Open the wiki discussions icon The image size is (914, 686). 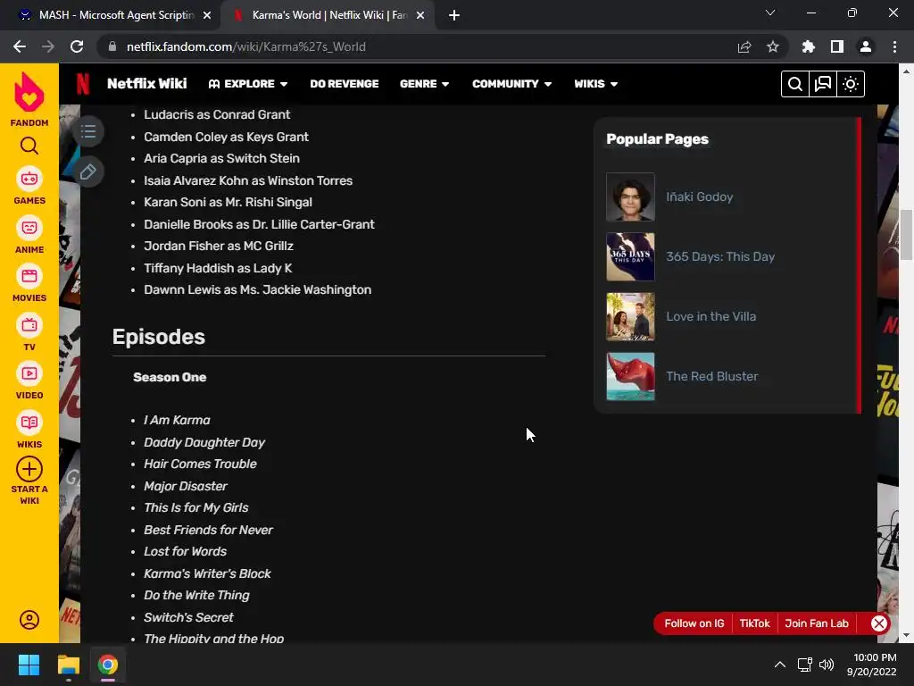tap(823, 84)
